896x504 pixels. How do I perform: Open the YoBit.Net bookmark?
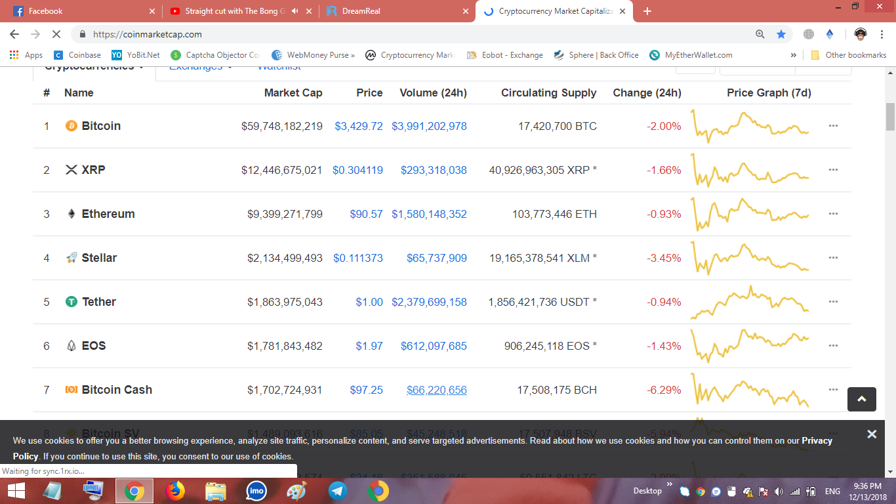click(136, 55)
